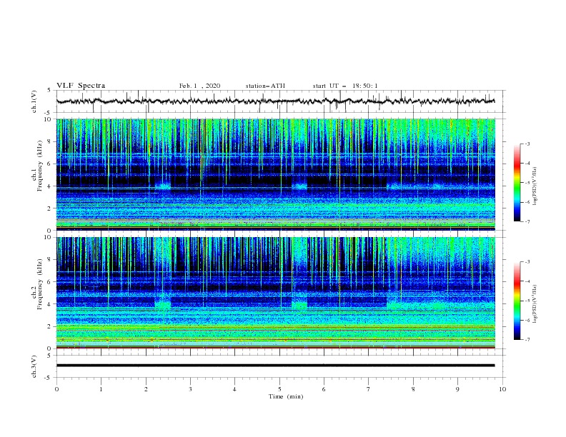Click the time axis tick label "7"

click(x=369, y=389)
